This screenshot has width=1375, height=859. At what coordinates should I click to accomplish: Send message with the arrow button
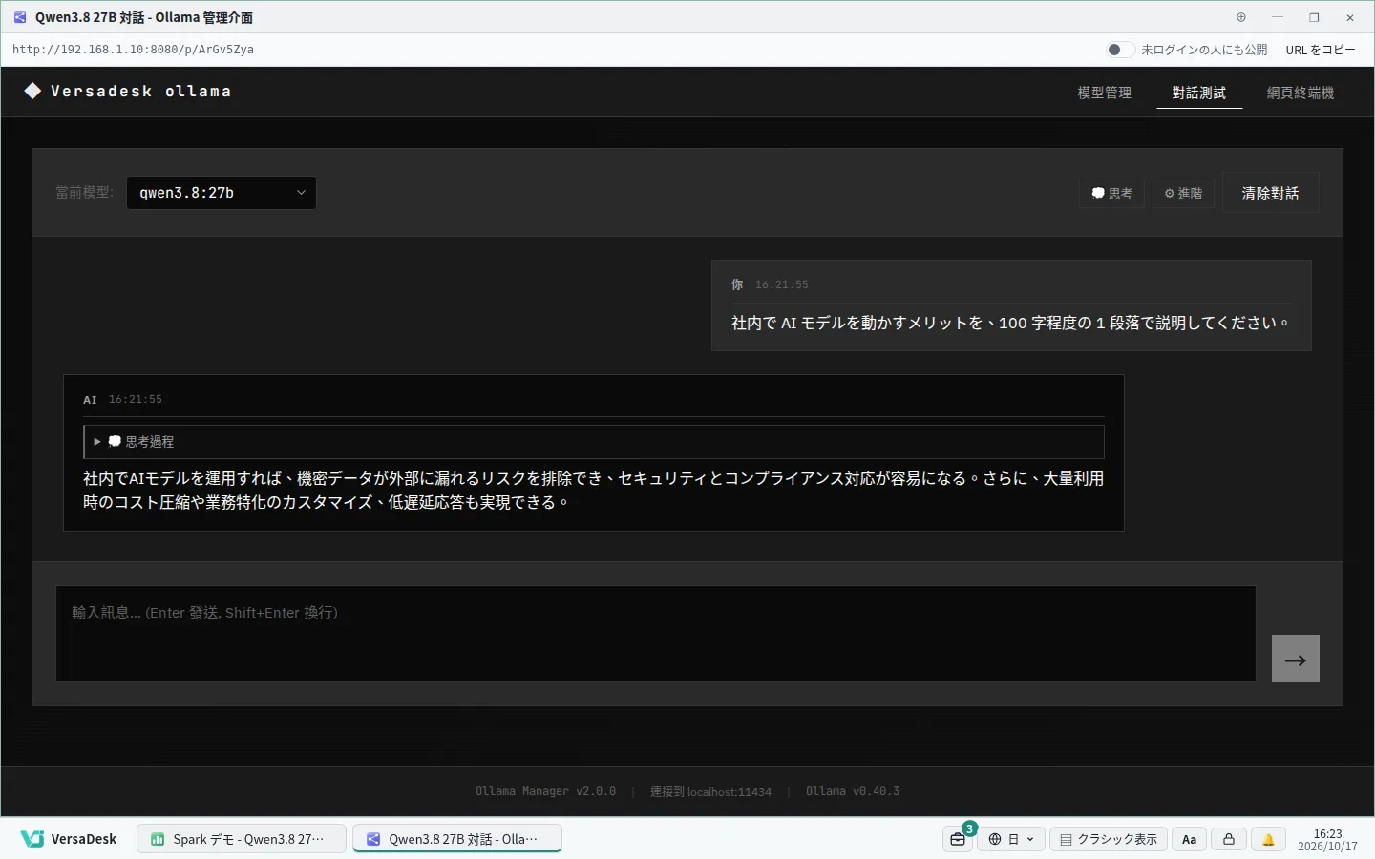pyautogui.click(x=1295, y=659)
